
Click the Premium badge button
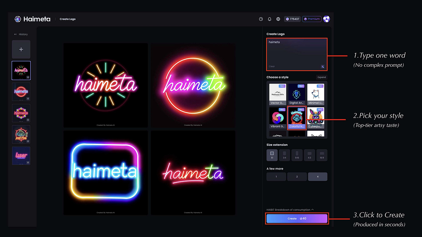[312, 19]
